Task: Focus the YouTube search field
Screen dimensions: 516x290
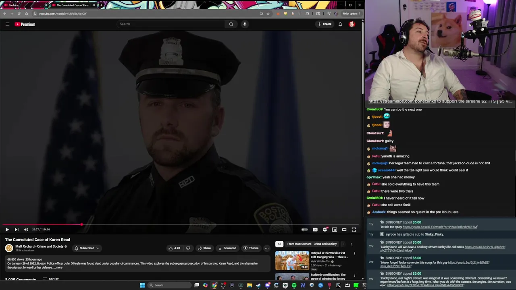Action: [x=171, y=24]
